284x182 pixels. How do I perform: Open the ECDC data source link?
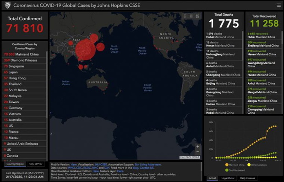pos(87,168)
